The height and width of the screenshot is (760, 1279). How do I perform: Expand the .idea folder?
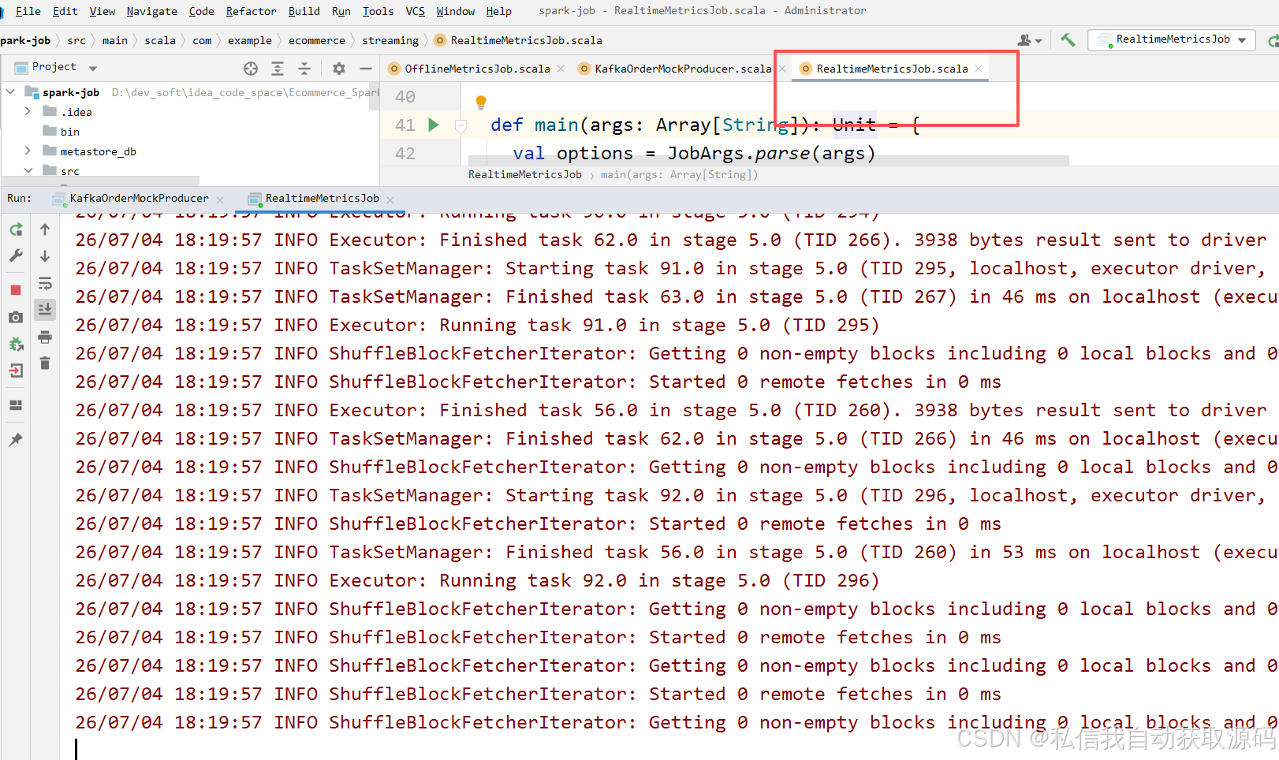pyautogui.click(x=28, y=112)
